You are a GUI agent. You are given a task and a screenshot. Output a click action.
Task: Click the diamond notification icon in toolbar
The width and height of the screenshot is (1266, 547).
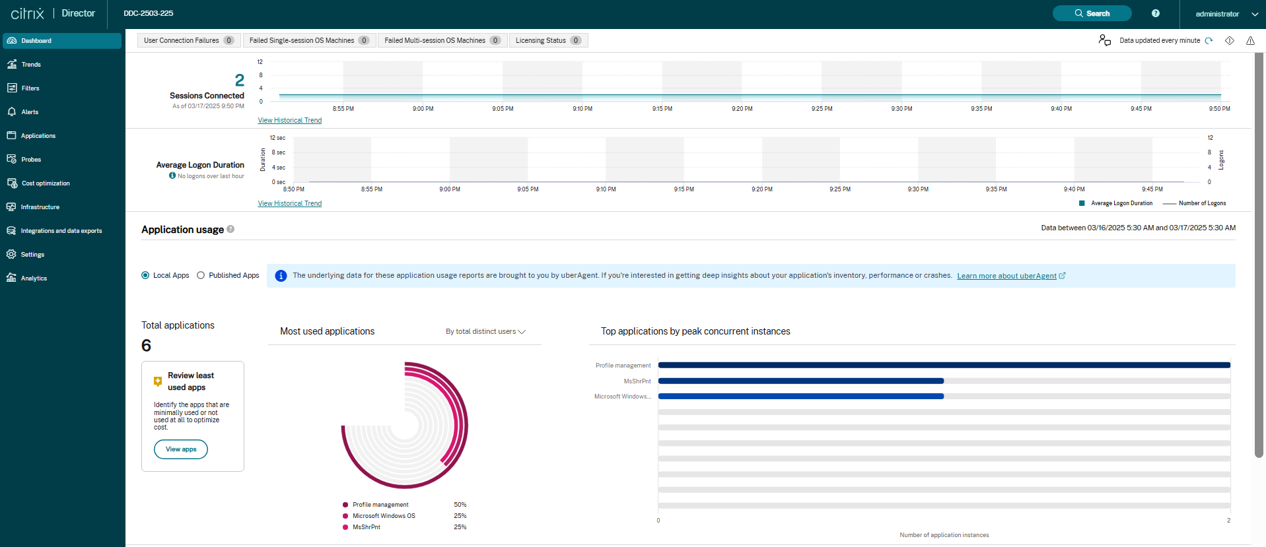[1230, 41]
